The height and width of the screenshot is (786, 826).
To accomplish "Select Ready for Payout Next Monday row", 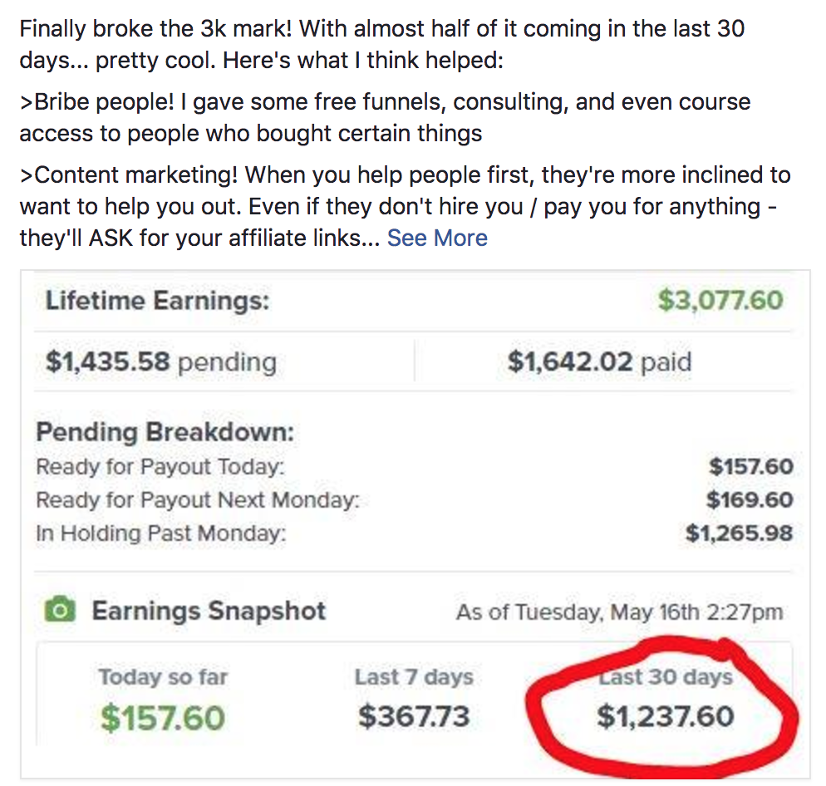I will pyautogui.click(x=198, y=500).
